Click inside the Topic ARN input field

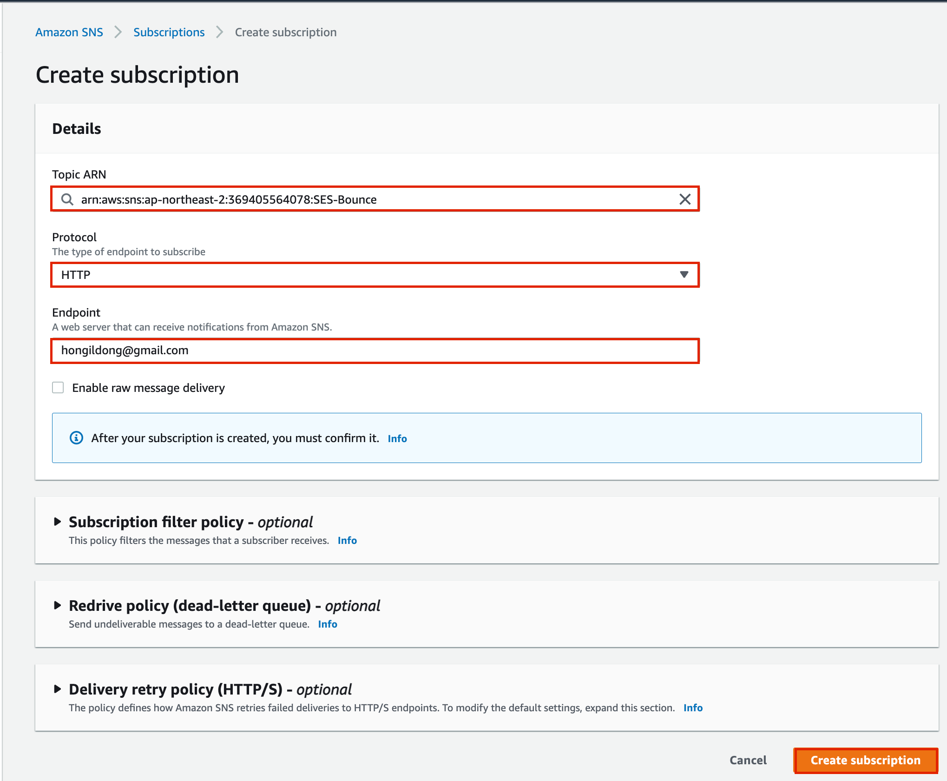pos(375,199)
